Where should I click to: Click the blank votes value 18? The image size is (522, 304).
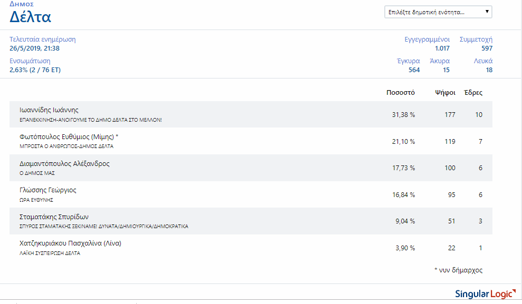(x=489, y=70)
